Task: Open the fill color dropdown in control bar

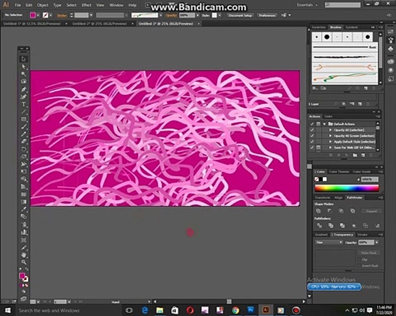Action: (38, 15)
